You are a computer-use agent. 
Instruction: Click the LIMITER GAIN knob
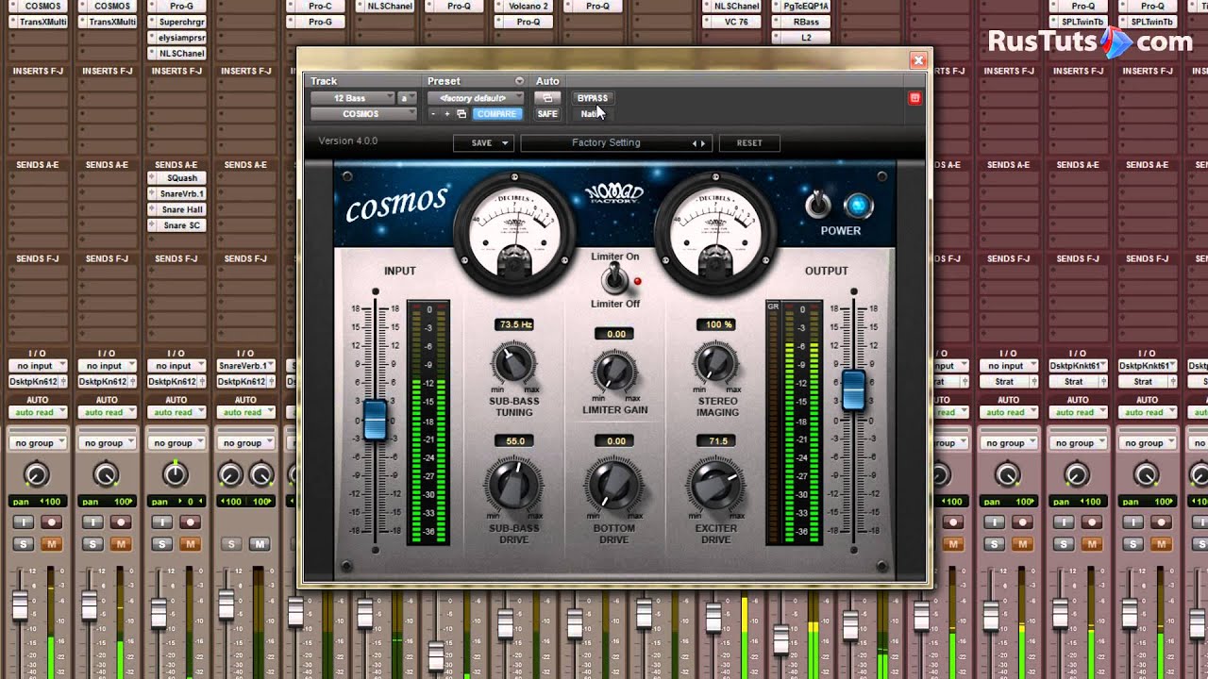click(614, 371)
